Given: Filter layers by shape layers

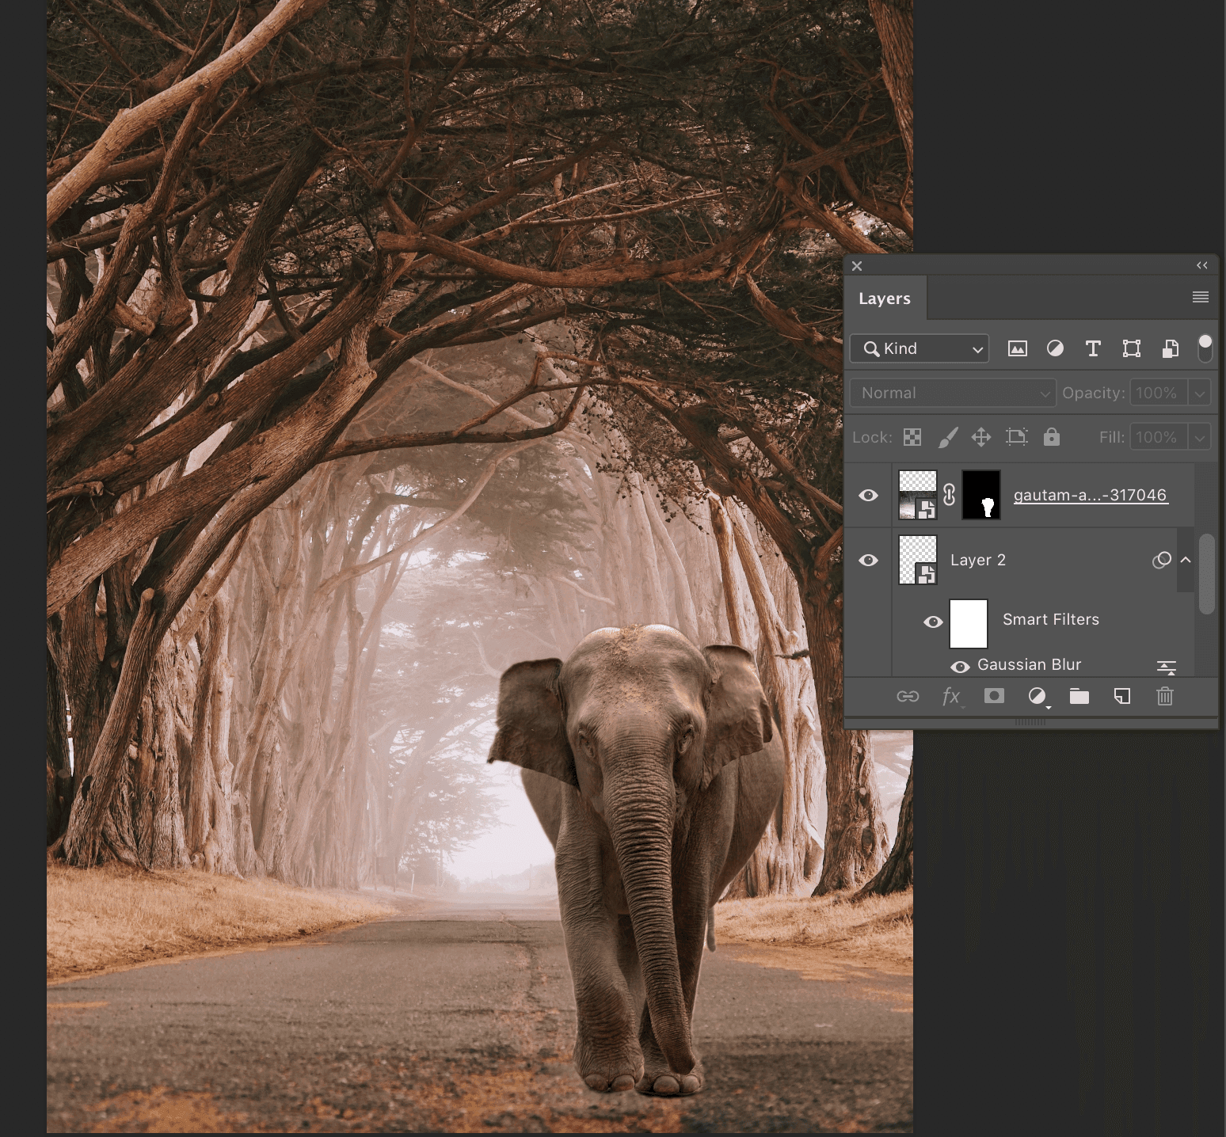Looking at the screenshot, I should [1131, 348].
